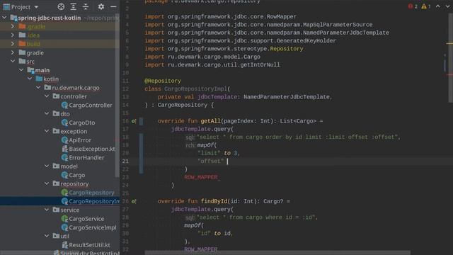Expand the build folder
The height and width of the screenshot is (255, 453).
(13, 44)
